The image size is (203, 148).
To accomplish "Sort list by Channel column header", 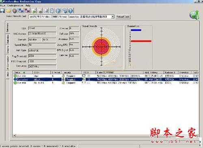I will [x=56, y=72].
